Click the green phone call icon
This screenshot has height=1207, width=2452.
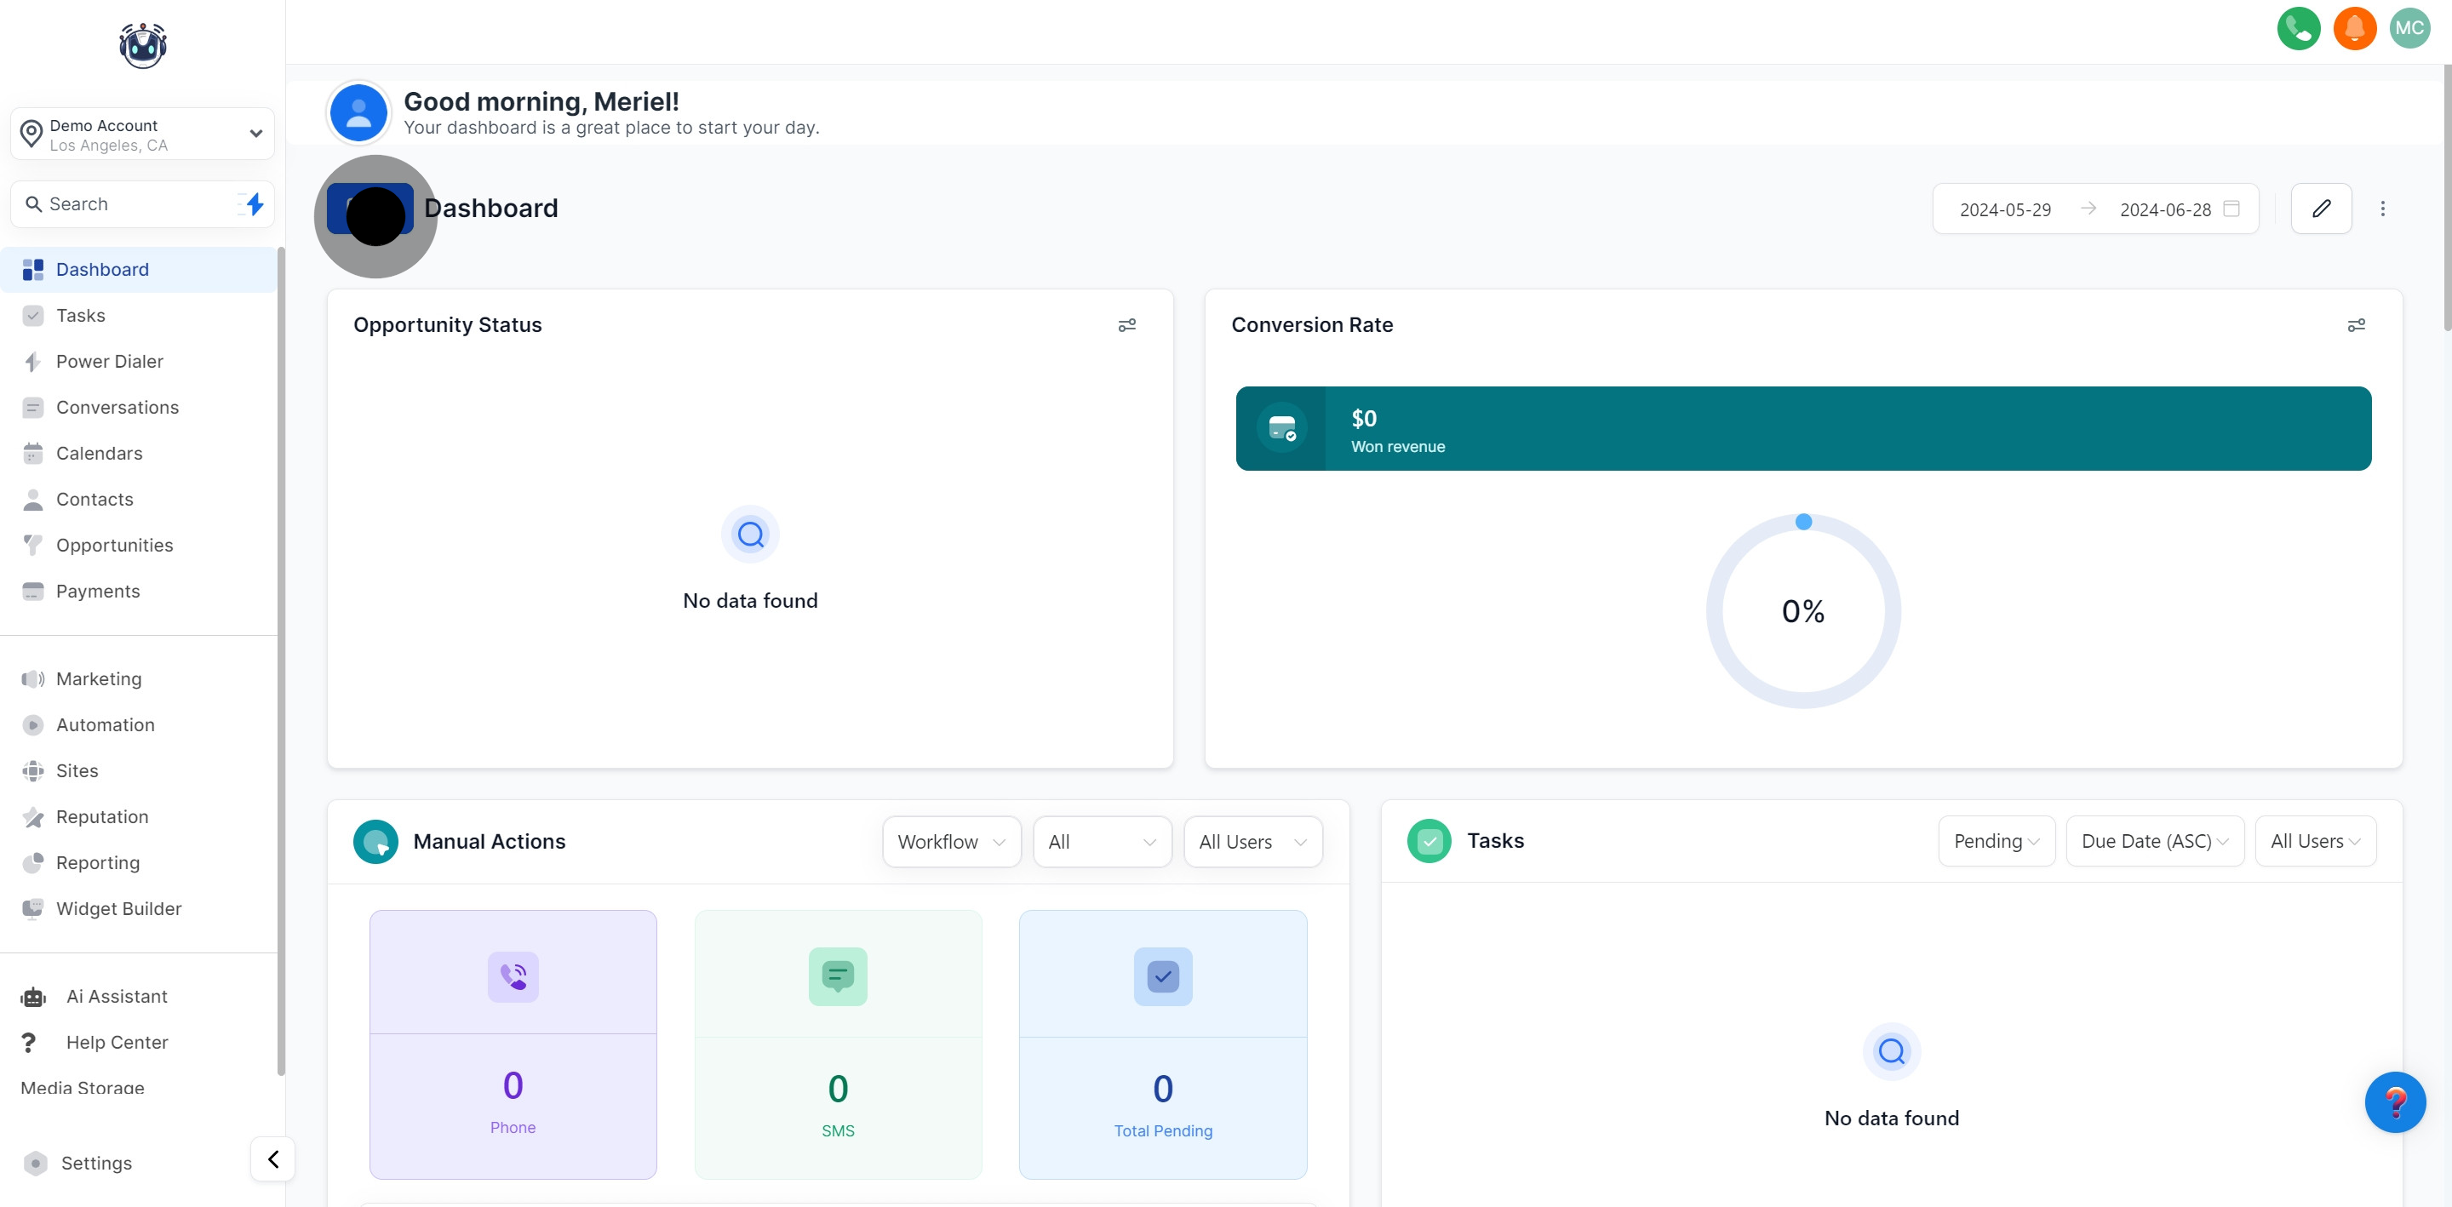pos(2298,29)
